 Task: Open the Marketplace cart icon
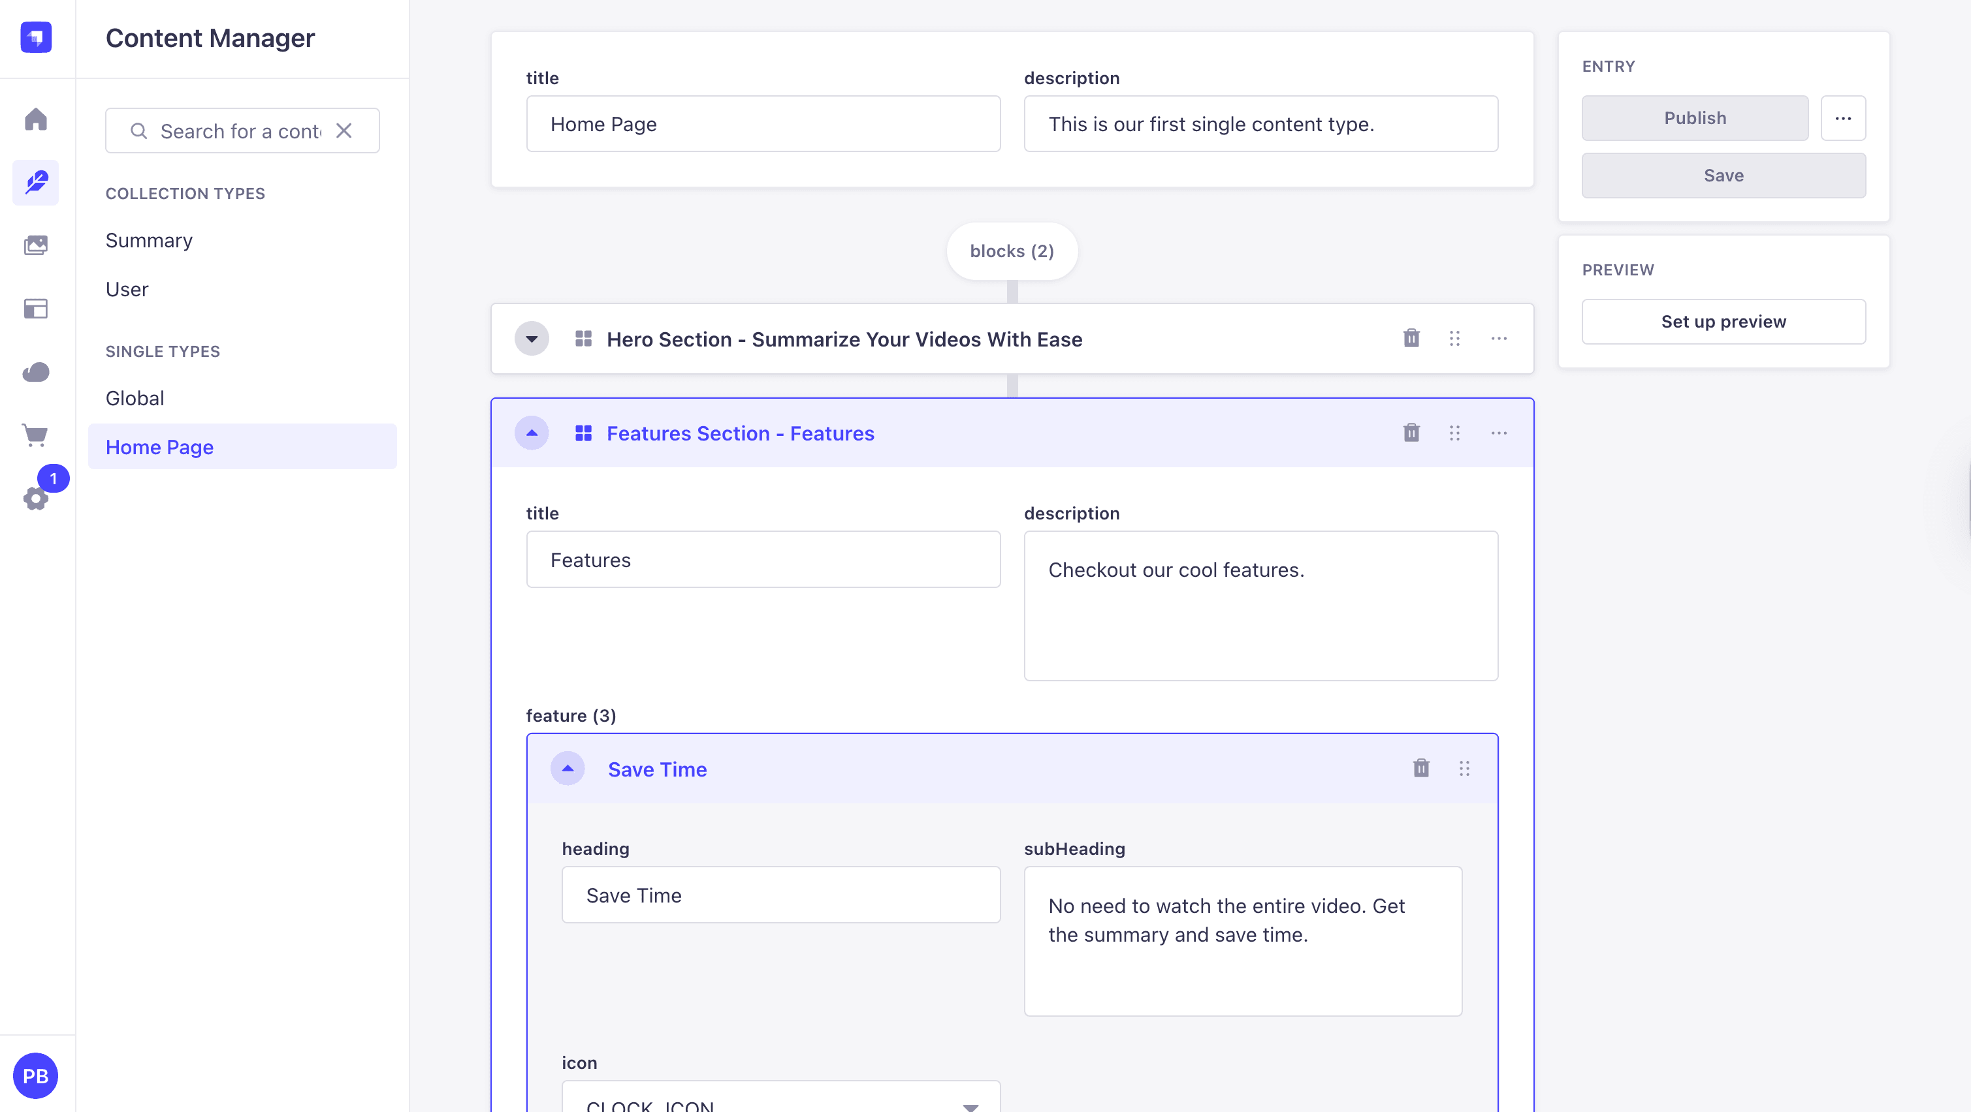tap(36, 435)
